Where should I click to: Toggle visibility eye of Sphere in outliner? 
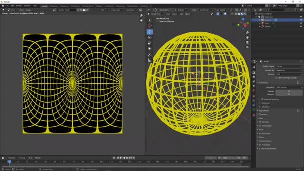pos(301,27)
